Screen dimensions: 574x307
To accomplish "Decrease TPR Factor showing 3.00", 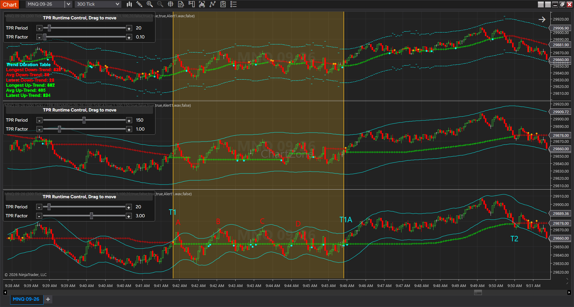I will click(x=39, y=216).
